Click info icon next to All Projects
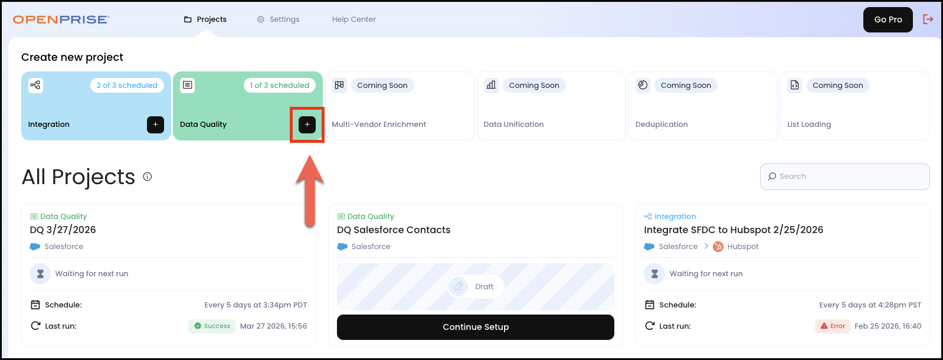The width and height of the screenshot is (943, 360). (148, 176)
